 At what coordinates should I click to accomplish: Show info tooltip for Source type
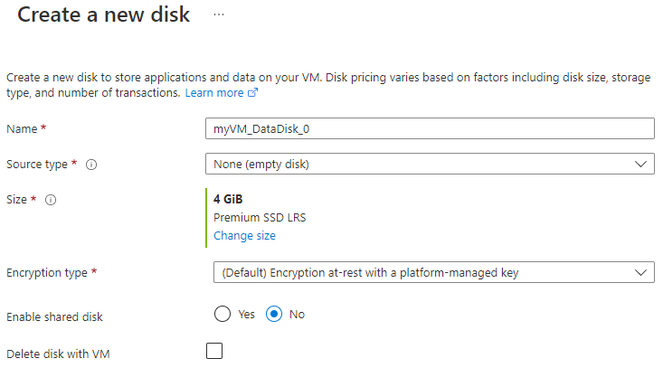(91, 165)
